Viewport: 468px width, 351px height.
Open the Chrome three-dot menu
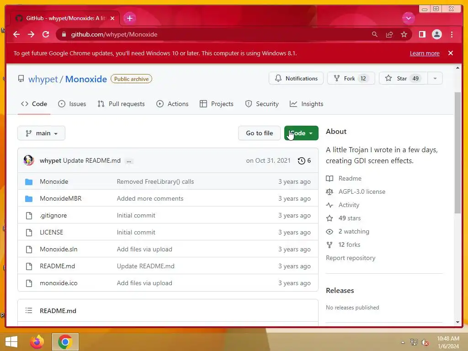pyautogui.click(x=452, y=34)
